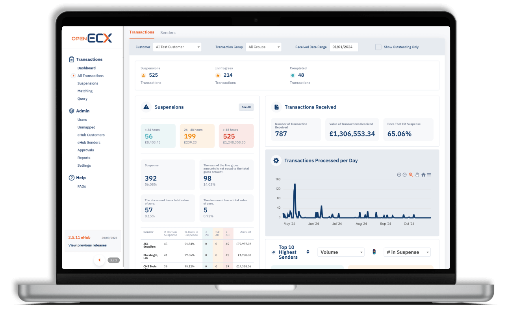The image size is (506, 309).
Task: Open All Transactions in the sidebar
Action: click(91, 75)
